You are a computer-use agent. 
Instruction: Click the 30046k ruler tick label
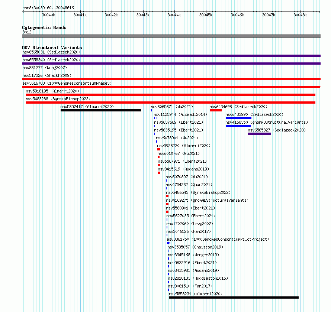click(237, 15)
